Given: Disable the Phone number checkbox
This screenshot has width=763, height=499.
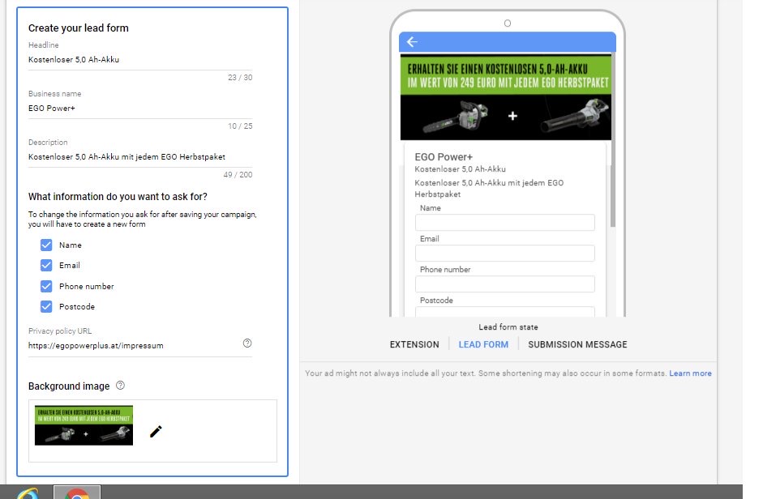Looking at the screenshot, I should (46, 286).
